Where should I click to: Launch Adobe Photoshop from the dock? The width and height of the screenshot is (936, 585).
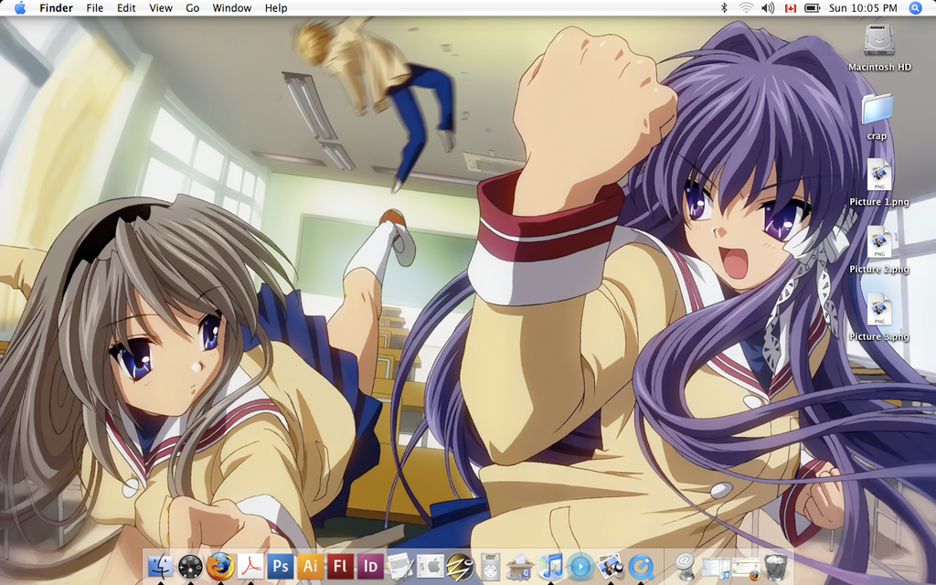pyautogui.click(x=281, y=567)
